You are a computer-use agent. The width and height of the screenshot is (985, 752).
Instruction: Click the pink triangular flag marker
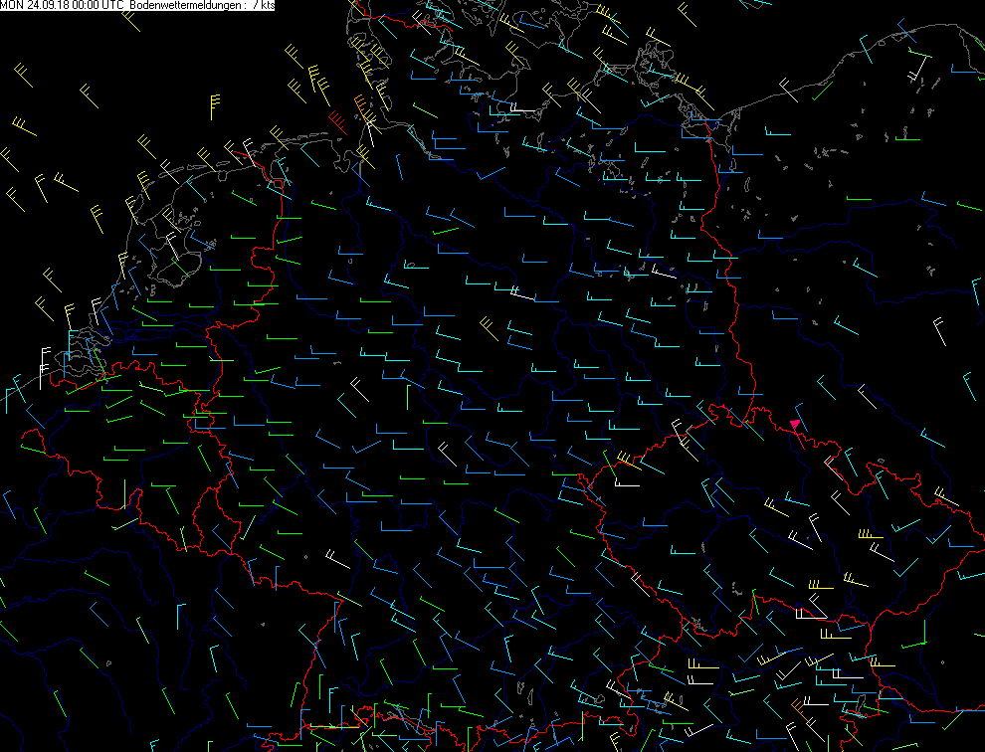click(x=795, y=425)
